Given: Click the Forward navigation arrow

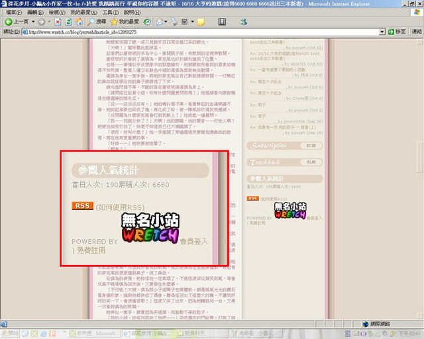Looking at the screenshot, I should coord(41,22).
